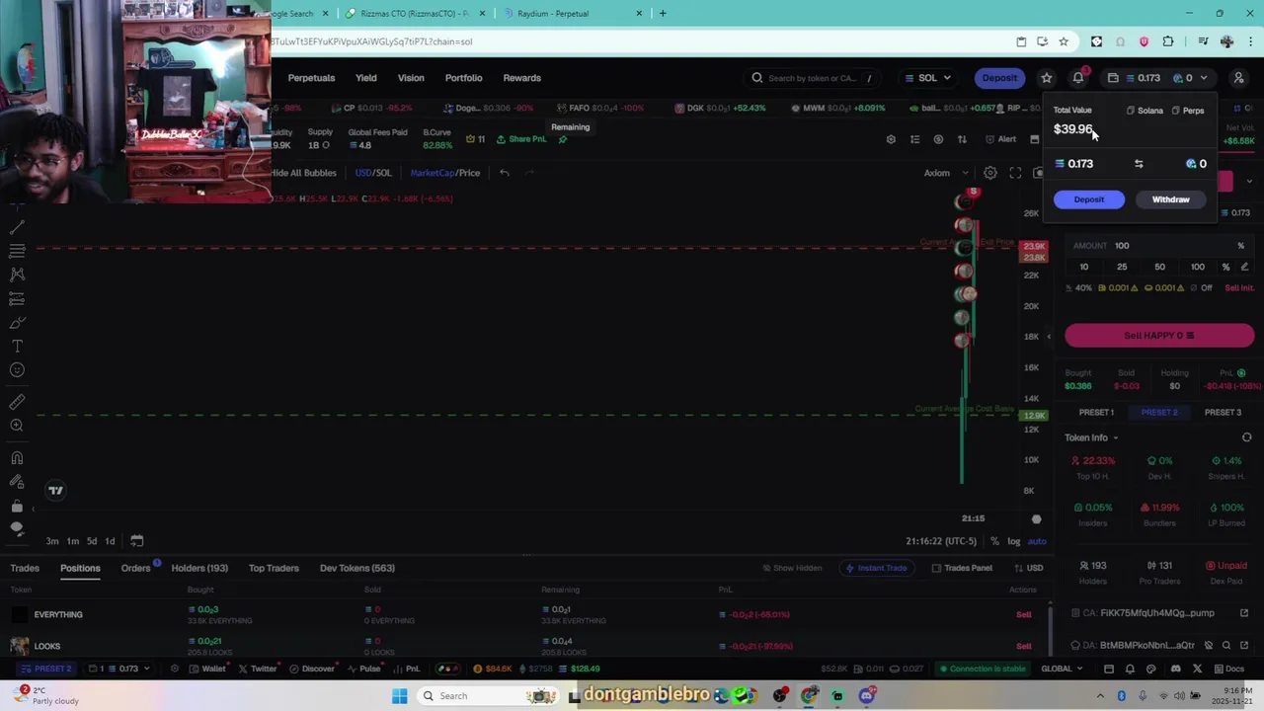Select the ruler measure tool
The width and height of the screenshot is (1264, 711).
[17, 402]
